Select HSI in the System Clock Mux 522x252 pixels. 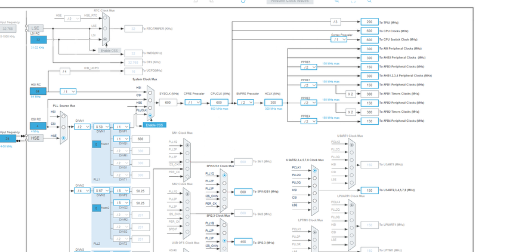point(150,93)
